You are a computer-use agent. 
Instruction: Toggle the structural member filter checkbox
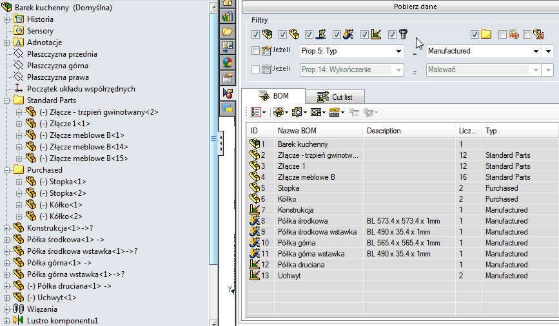coord(309,34)
